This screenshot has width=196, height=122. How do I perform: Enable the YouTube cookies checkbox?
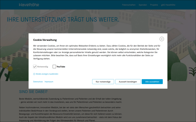pos(54,67)
